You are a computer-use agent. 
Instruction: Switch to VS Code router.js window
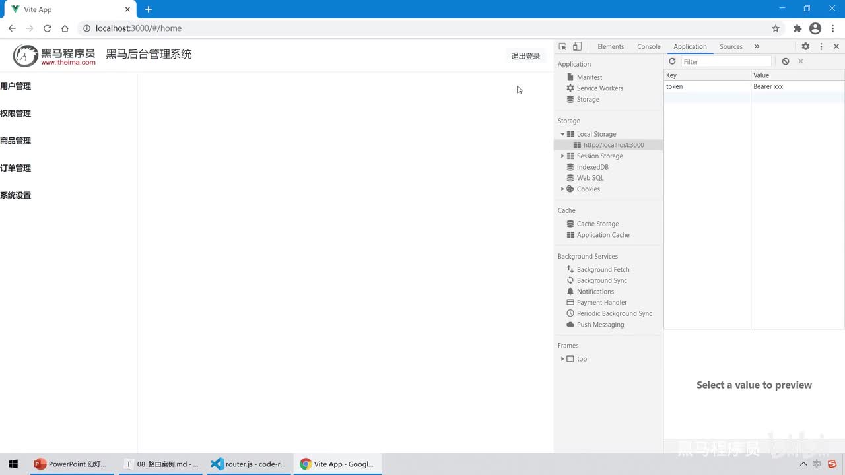coord(248,464)
